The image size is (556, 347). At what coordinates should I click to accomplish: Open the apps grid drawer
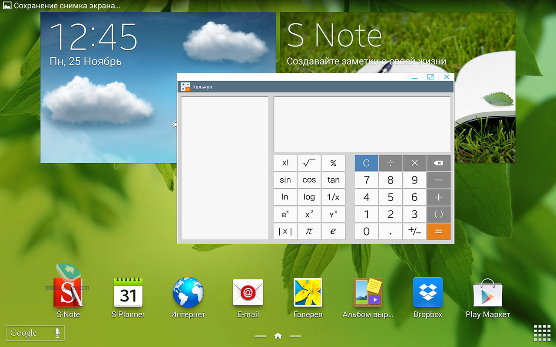click(542, 333)
